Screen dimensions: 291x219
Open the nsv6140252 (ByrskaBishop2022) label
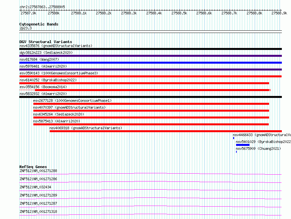click(48, 80)
